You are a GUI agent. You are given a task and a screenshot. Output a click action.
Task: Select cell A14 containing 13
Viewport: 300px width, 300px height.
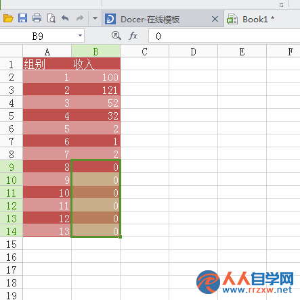pyautogui.click(x=47, y=231)
